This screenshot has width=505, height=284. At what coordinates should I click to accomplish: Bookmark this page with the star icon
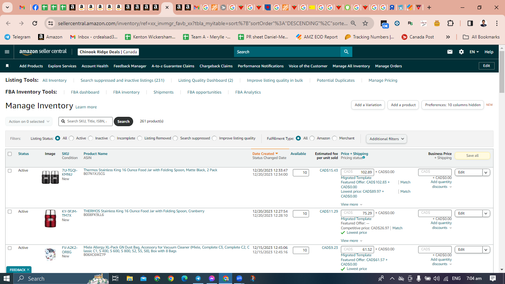[x=365, y=23]
